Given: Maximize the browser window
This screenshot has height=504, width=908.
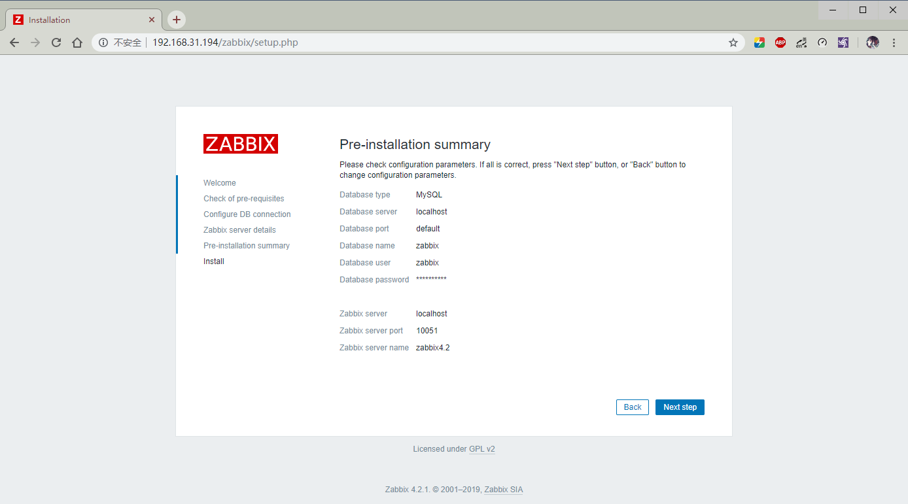Looking at the screenshot, I should pyautogui.click(x=863, y=10).
